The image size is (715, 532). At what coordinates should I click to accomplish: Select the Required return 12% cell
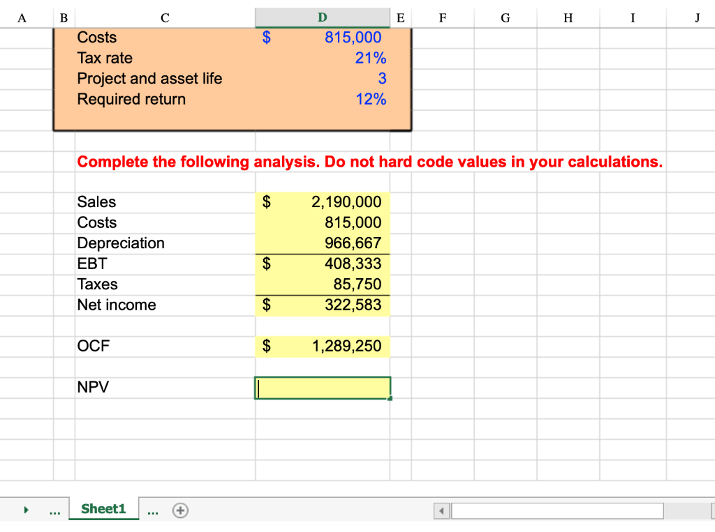pos(323,99)
